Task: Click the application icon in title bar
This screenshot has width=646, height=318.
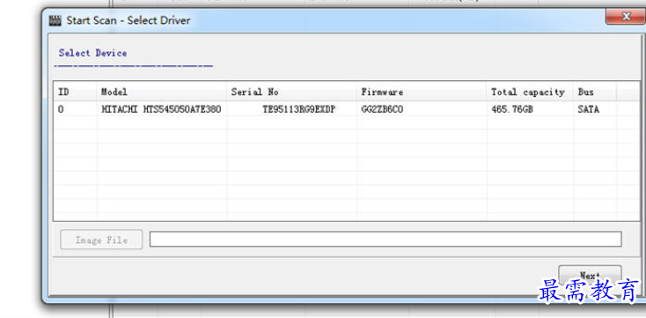Action: (x=55, y=20)
